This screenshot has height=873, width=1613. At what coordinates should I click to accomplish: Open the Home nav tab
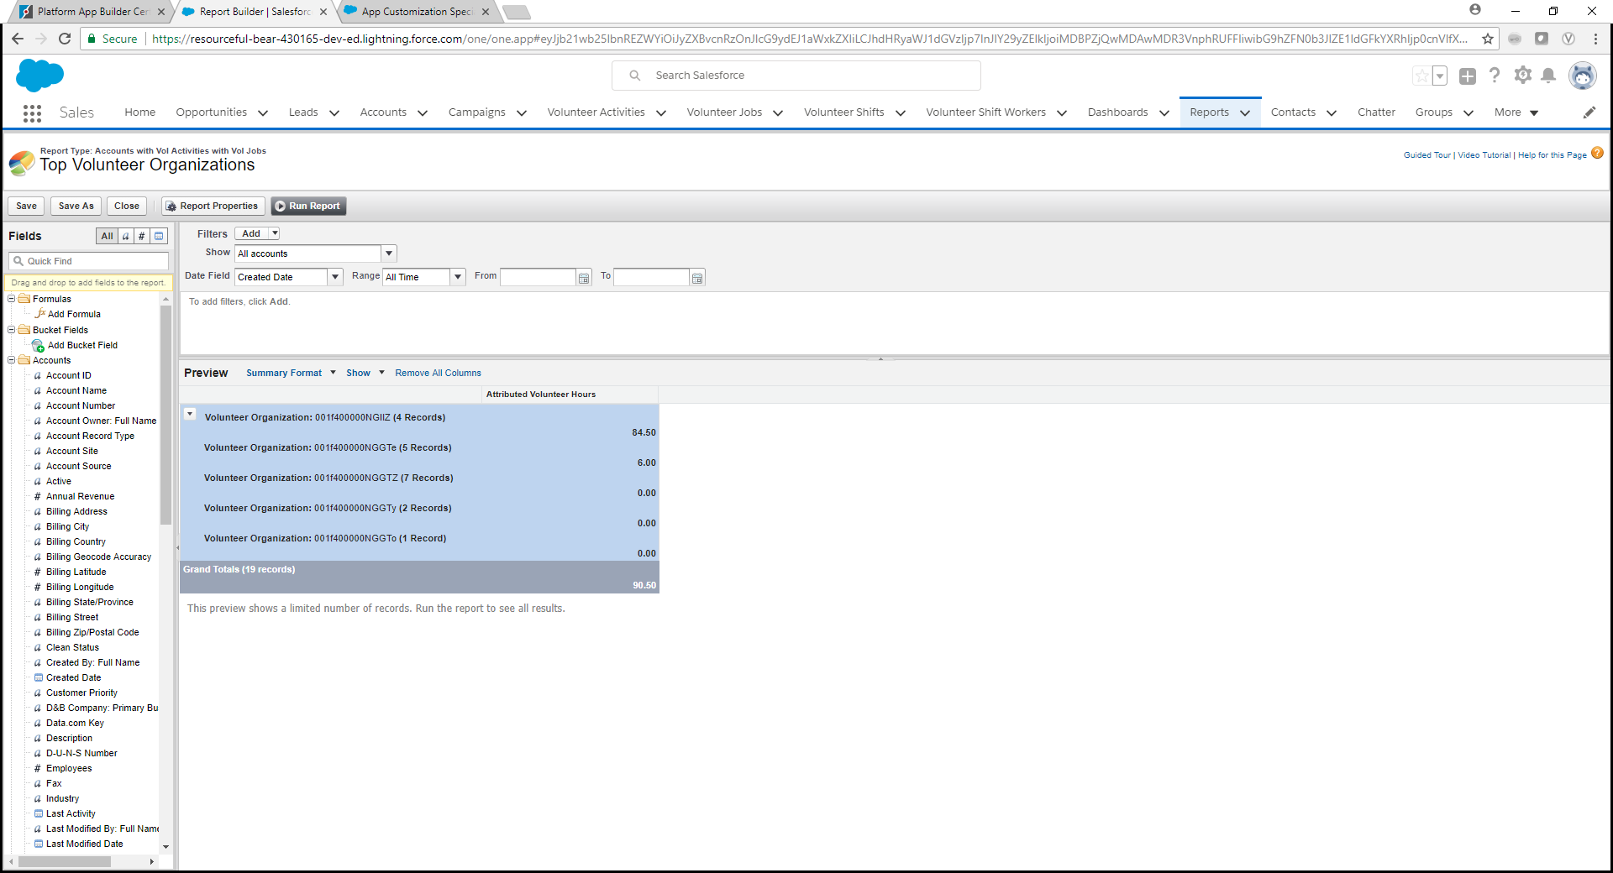click(x=139, y=112)
